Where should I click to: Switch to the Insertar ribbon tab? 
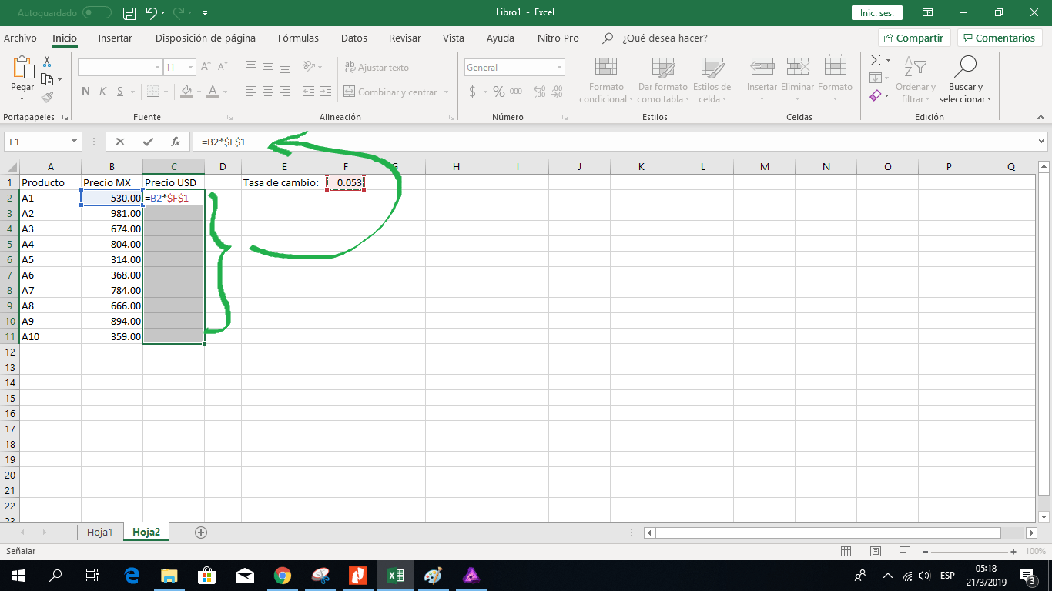tap(116, 38)
